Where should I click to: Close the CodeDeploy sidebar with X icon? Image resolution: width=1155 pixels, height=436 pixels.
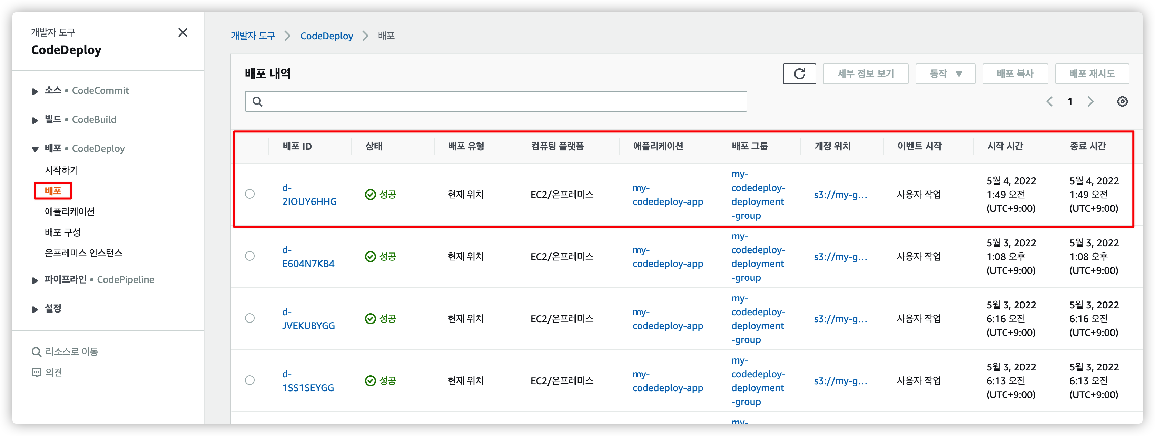coord(182,33)
